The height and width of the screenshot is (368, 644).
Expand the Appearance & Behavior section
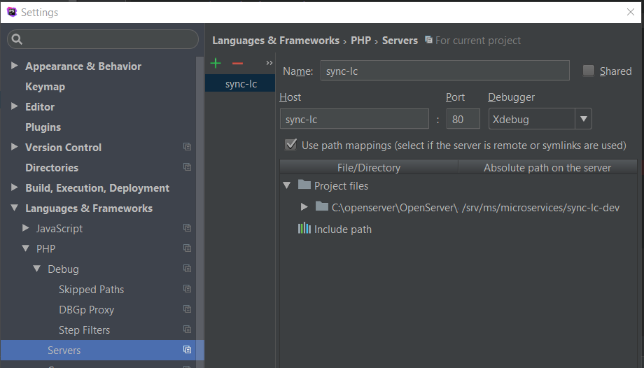coord(15,65)
